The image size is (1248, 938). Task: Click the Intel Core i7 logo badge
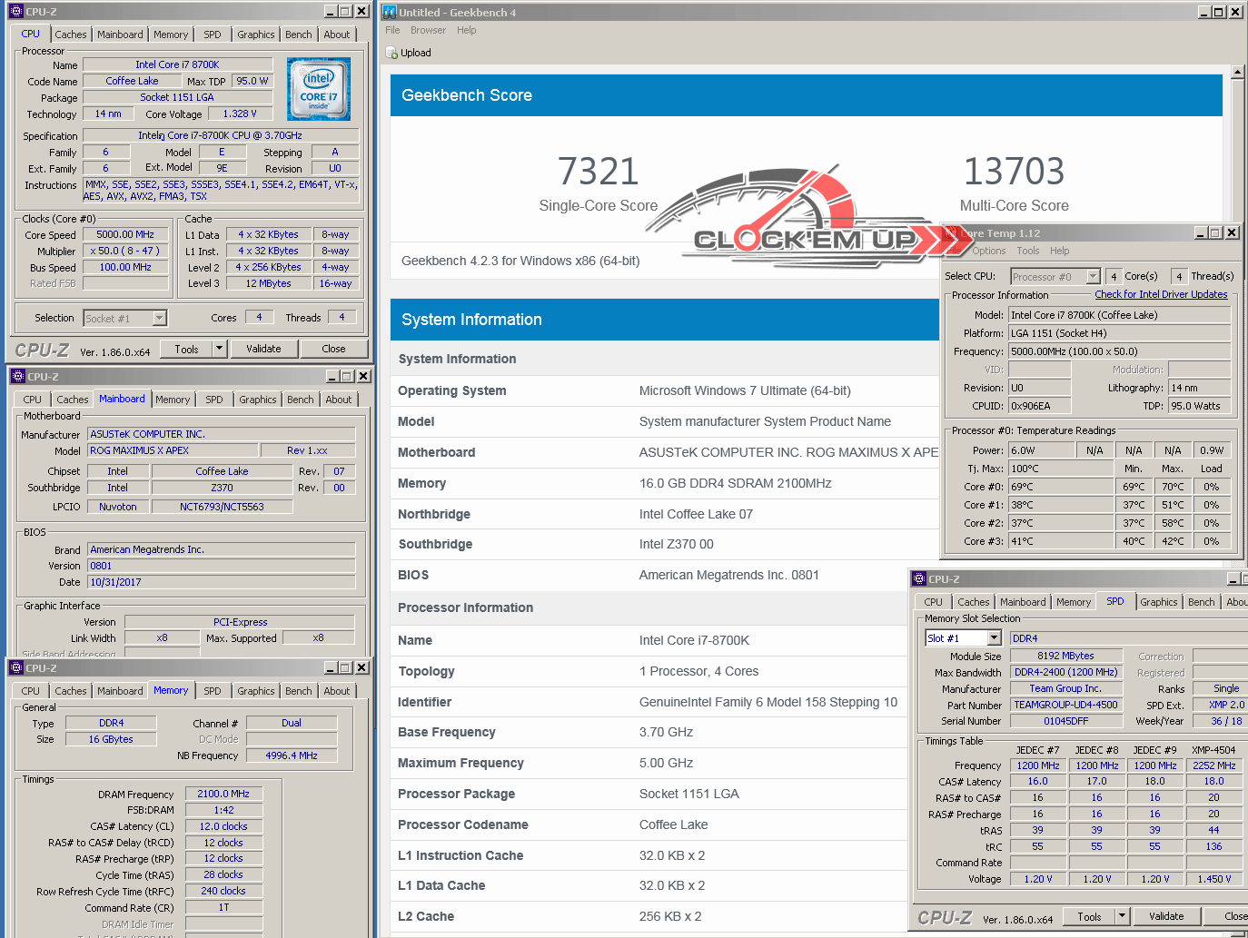click(319, 89)
